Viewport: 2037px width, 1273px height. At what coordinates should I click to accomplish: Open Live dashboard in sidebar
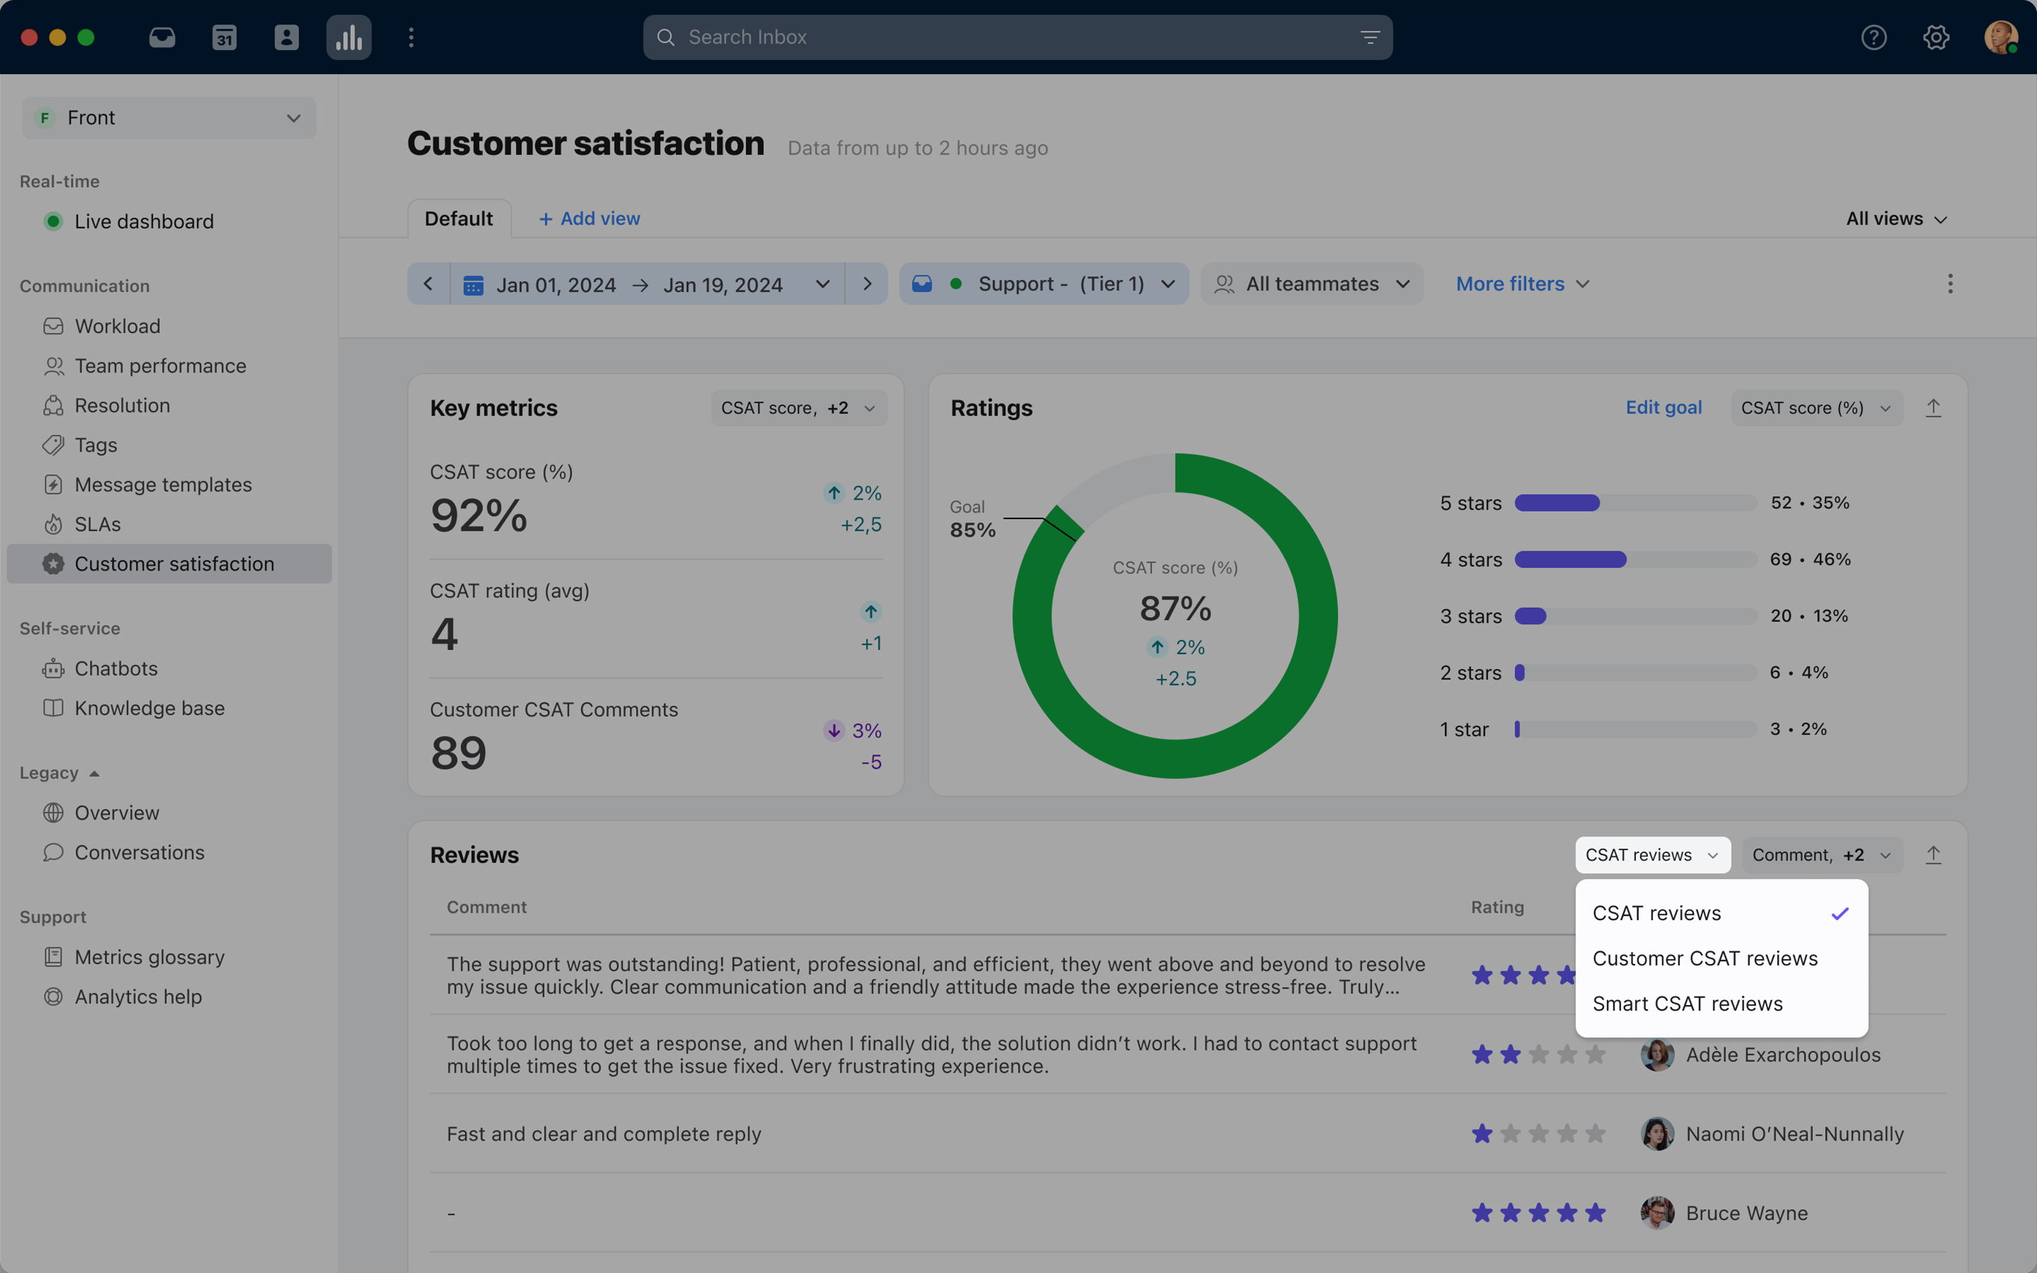pyautogui.click(x=168, y=221)
